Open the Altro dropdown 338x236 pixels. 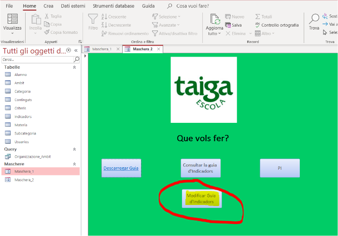coord(265,33)
